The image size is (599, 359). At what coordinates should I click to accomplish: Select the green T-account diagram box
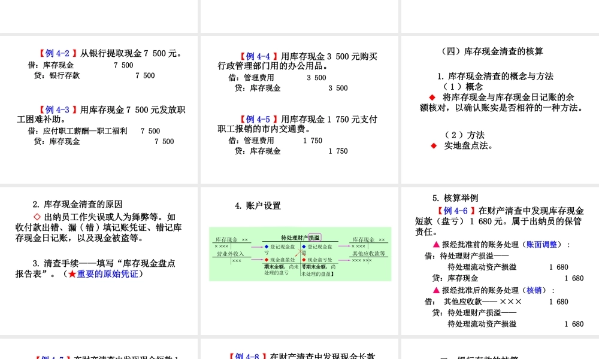(299, 254)
